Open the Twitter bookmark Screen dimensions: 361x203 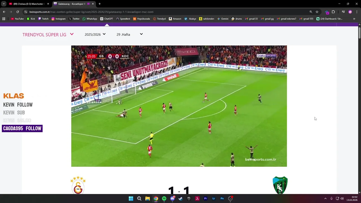(x=74, y=19)
